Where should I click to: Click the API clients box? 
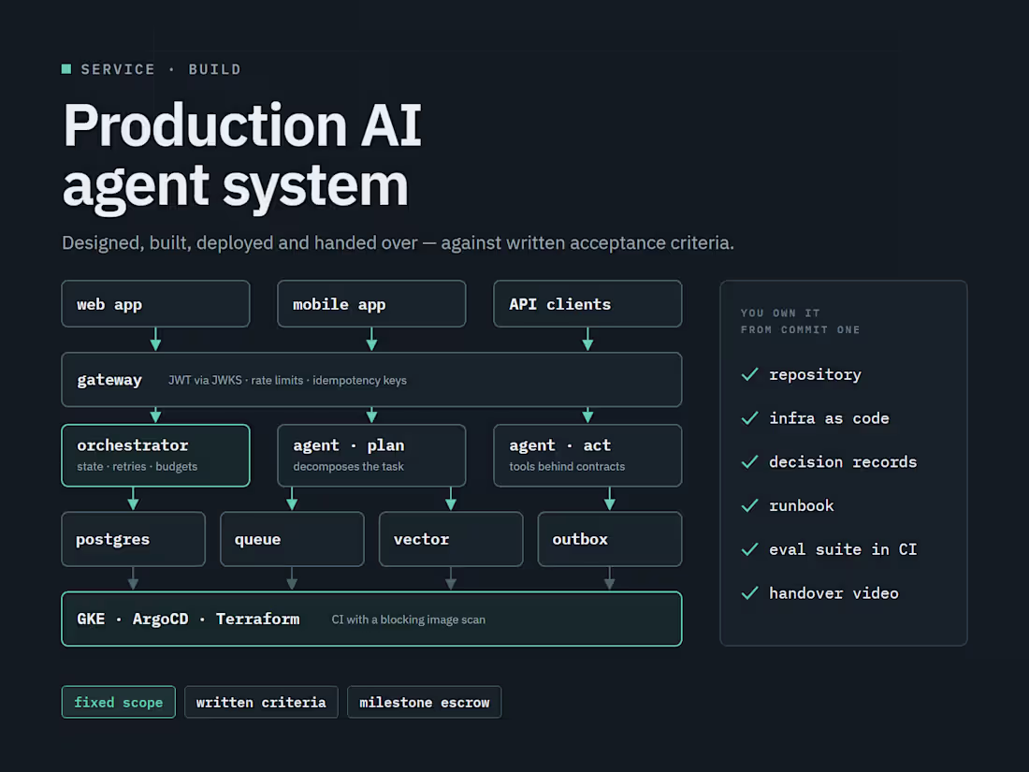point(587,304)
